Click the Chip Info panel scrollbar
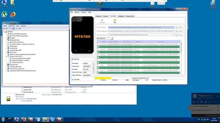Image resolution: width=220 pixels, height=123 pixels. (93, 69)
